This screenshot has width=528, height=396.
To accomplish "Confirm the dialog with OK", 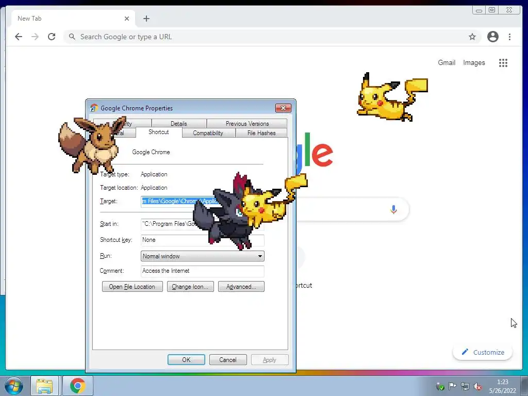I will (186, 359).
